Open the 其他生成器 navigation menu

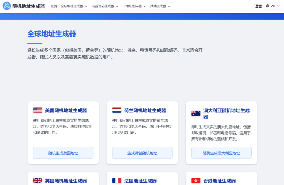point(160,6)
